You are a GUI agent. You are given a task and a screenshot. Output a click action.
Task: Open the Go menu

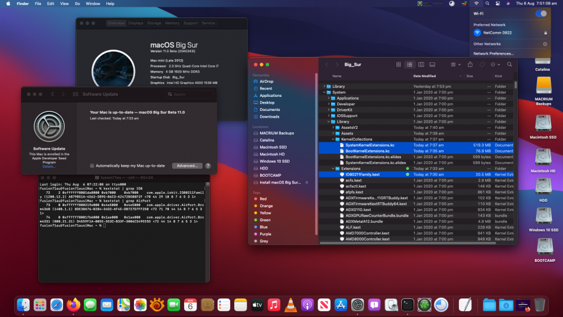click(x=77, y=3)
